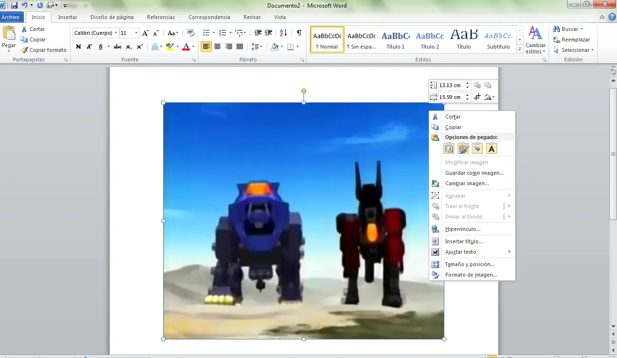617x358 pixels.
Task: Decrease the paragraph indent
Action: tap(258, 33)
